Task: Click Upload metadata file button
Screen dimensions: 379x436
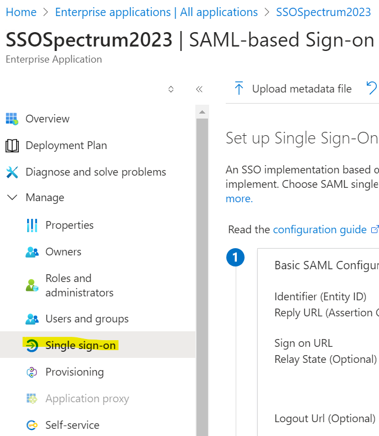Action: pos(293,89)
